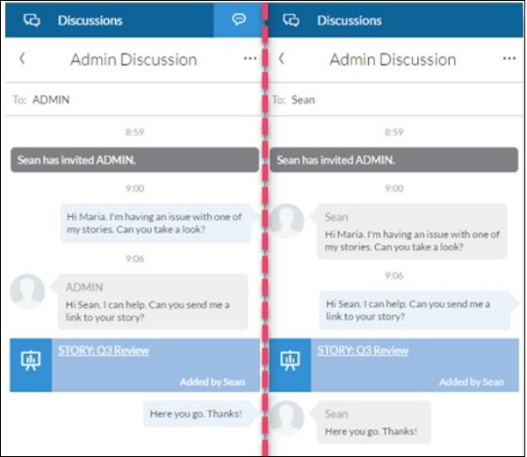Open the STORY: Q3 Review link in left panel

coord(104,351)
